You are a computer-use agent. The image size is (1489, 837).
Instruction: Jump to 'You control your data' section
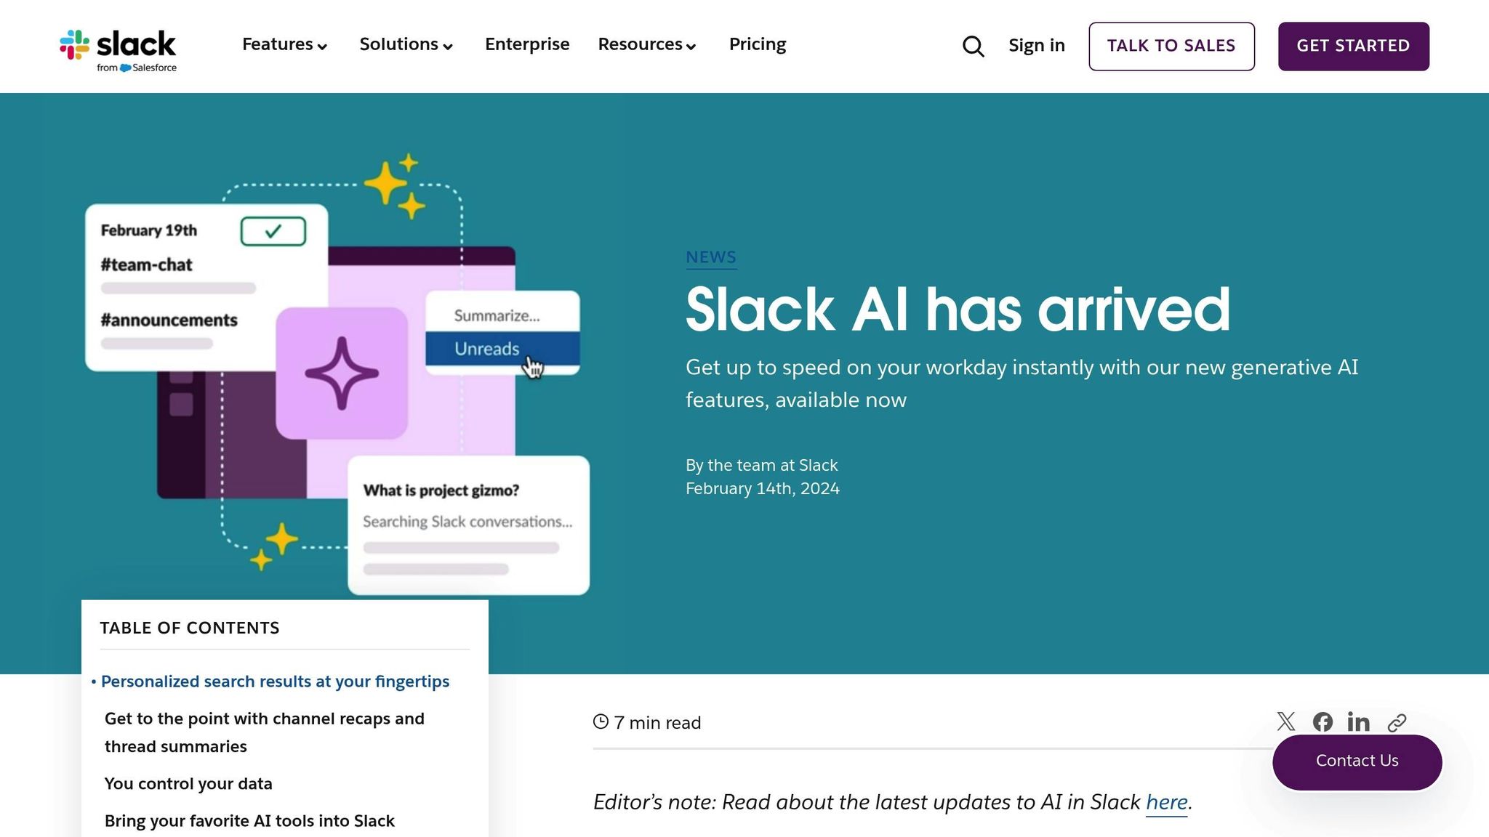pos(188,784)
